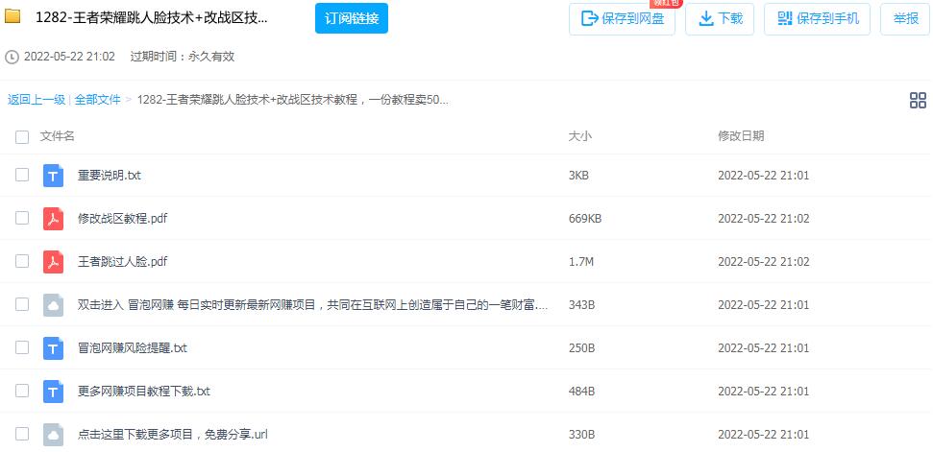The image size is (933, 452).
Task: Sort by the 大小 column header
Action: point(580,136)
